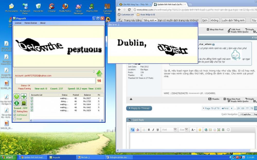Click the Bold icon in Quick Reply
The width and height of the screenshot is (257, 160).
tap(149, 129)
